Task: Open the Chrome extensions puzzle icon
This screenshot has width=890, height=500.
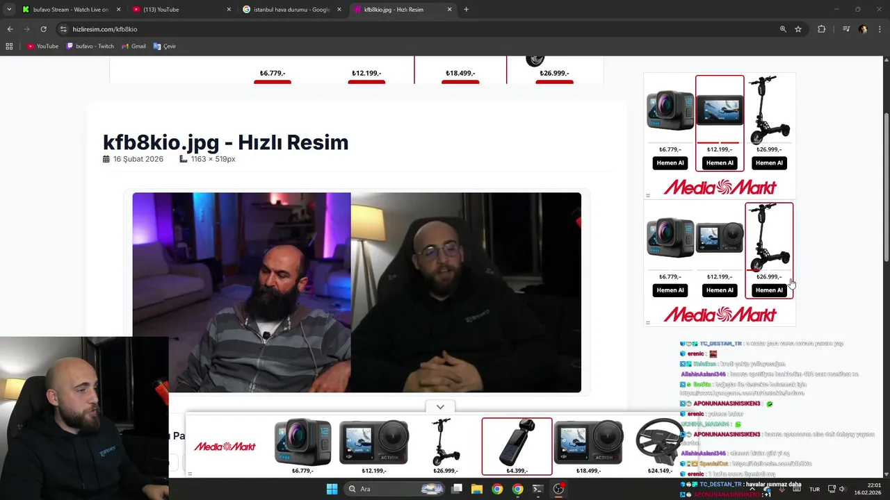Action: (x=821, y=29)
